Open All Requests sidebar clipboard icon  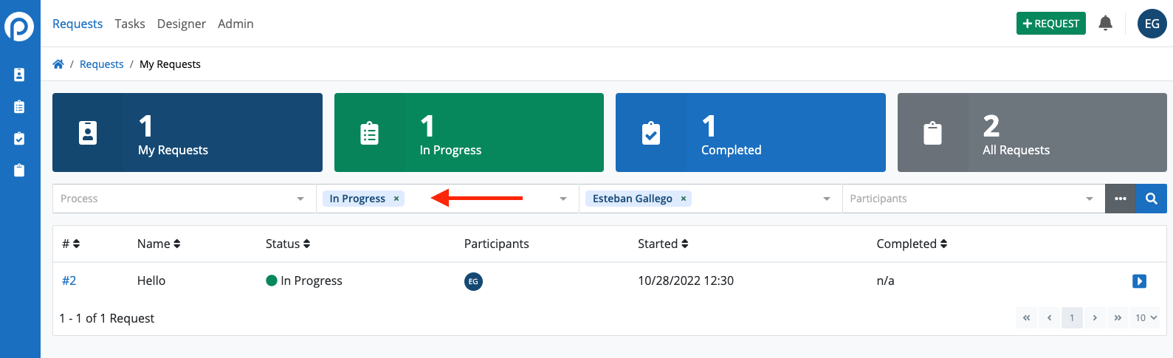(x=19, y=171)
